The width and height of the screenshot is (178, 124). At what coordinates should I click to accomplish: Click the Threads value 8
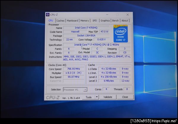pos(127,89)
